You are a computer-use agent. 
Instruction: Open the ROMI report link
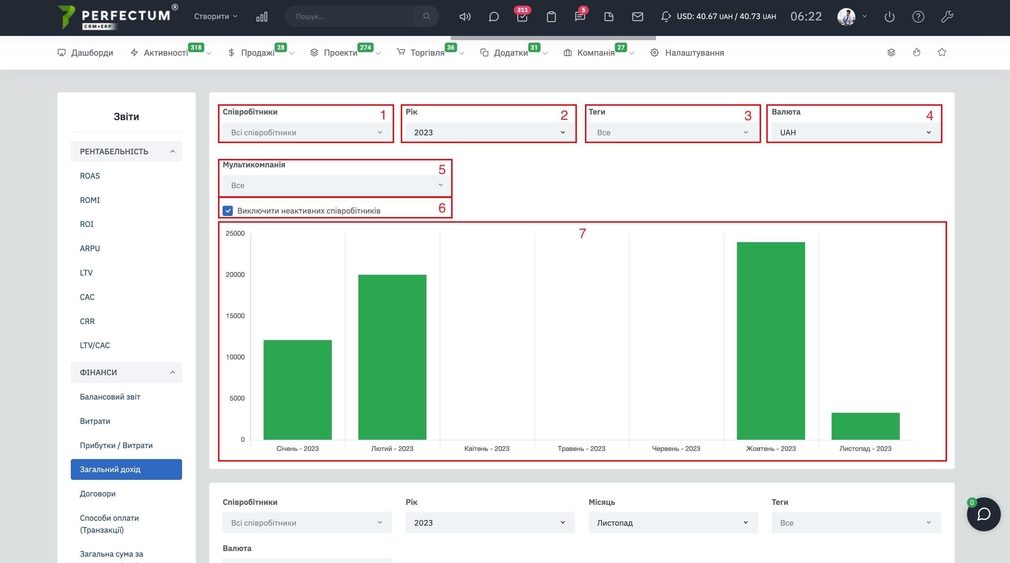(x=90, y=200)
